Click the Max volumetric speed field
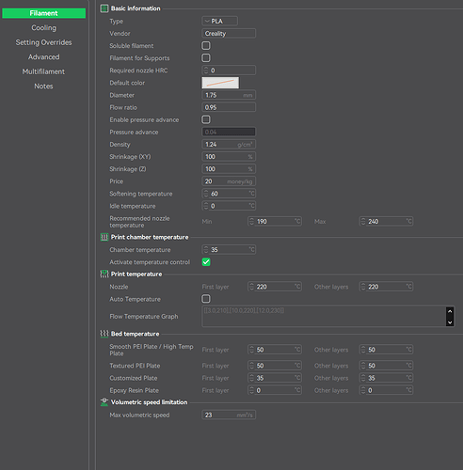This screenshot has height=470, width=463. pyautogui.click(x=229, y=415)
